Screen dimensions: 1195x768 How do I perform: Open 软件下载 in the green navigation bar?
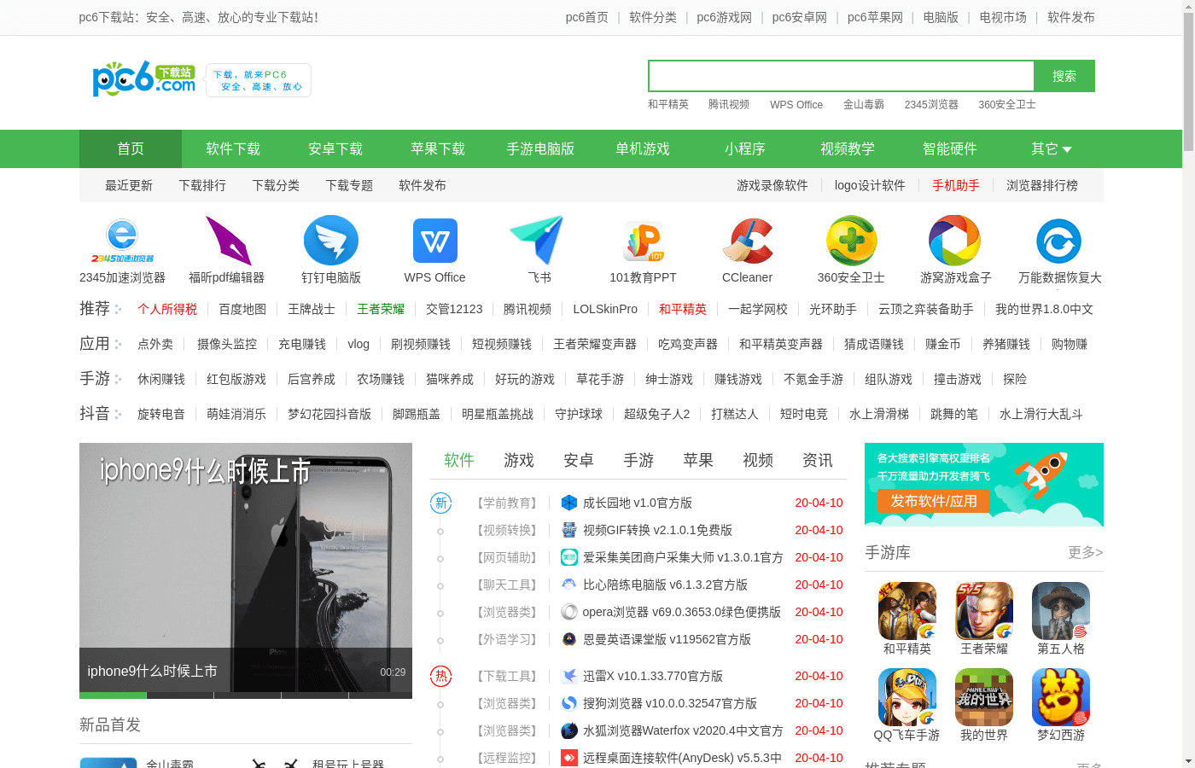[x=233, y=149]
